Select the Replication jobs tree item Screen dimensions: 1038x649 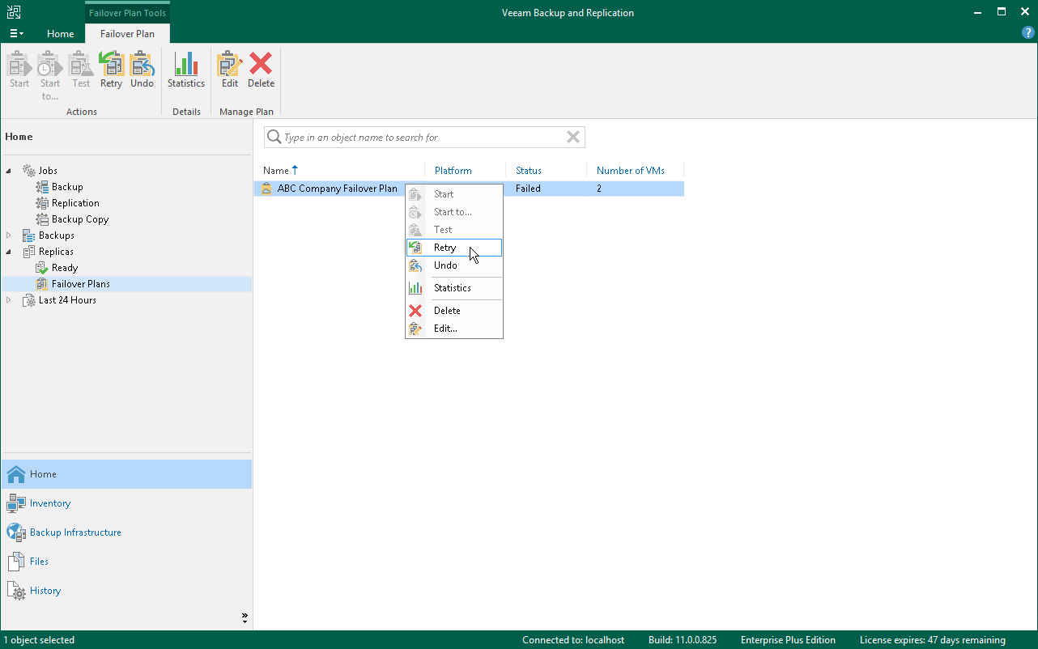(75, 203)
